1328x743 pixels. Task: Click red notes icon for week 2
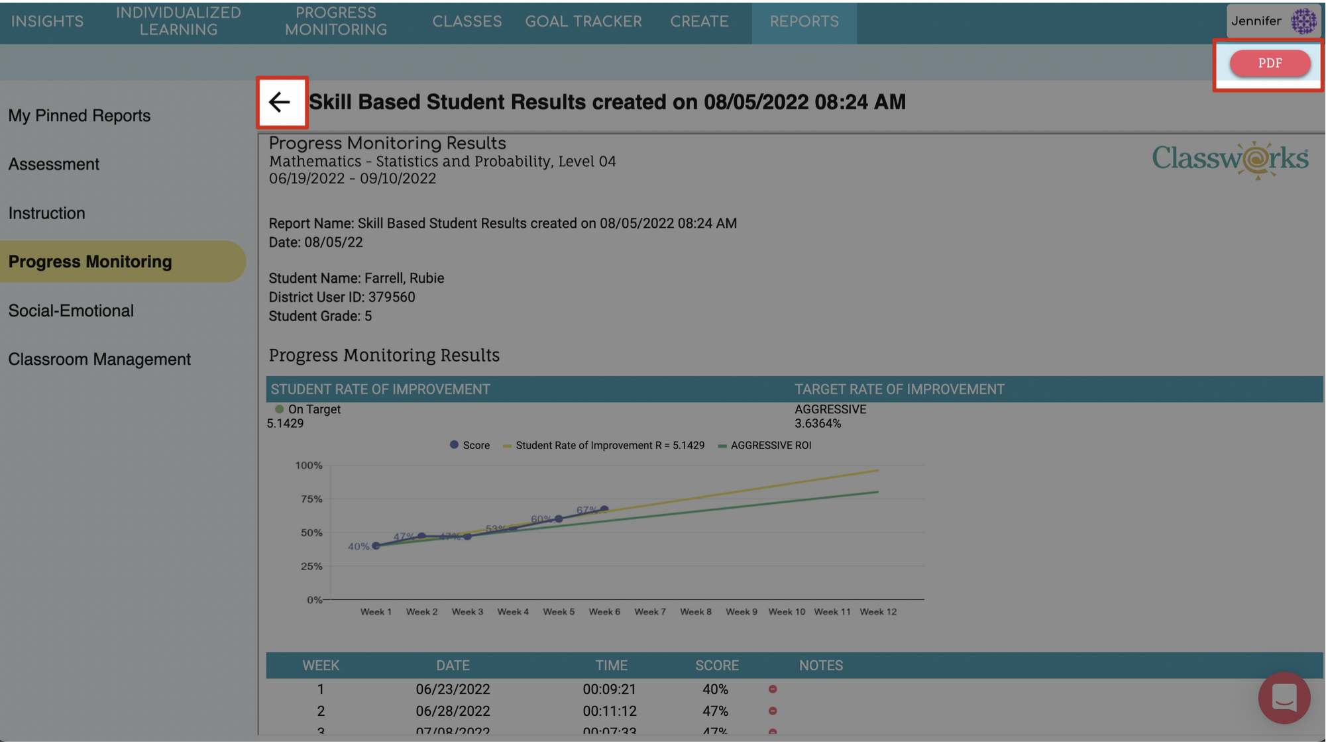[773, 711]
